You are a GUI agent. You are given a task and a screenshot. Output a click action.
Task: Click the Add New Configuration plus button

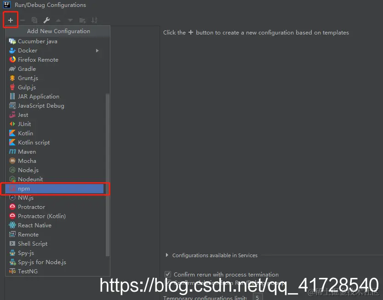point(11,20)
